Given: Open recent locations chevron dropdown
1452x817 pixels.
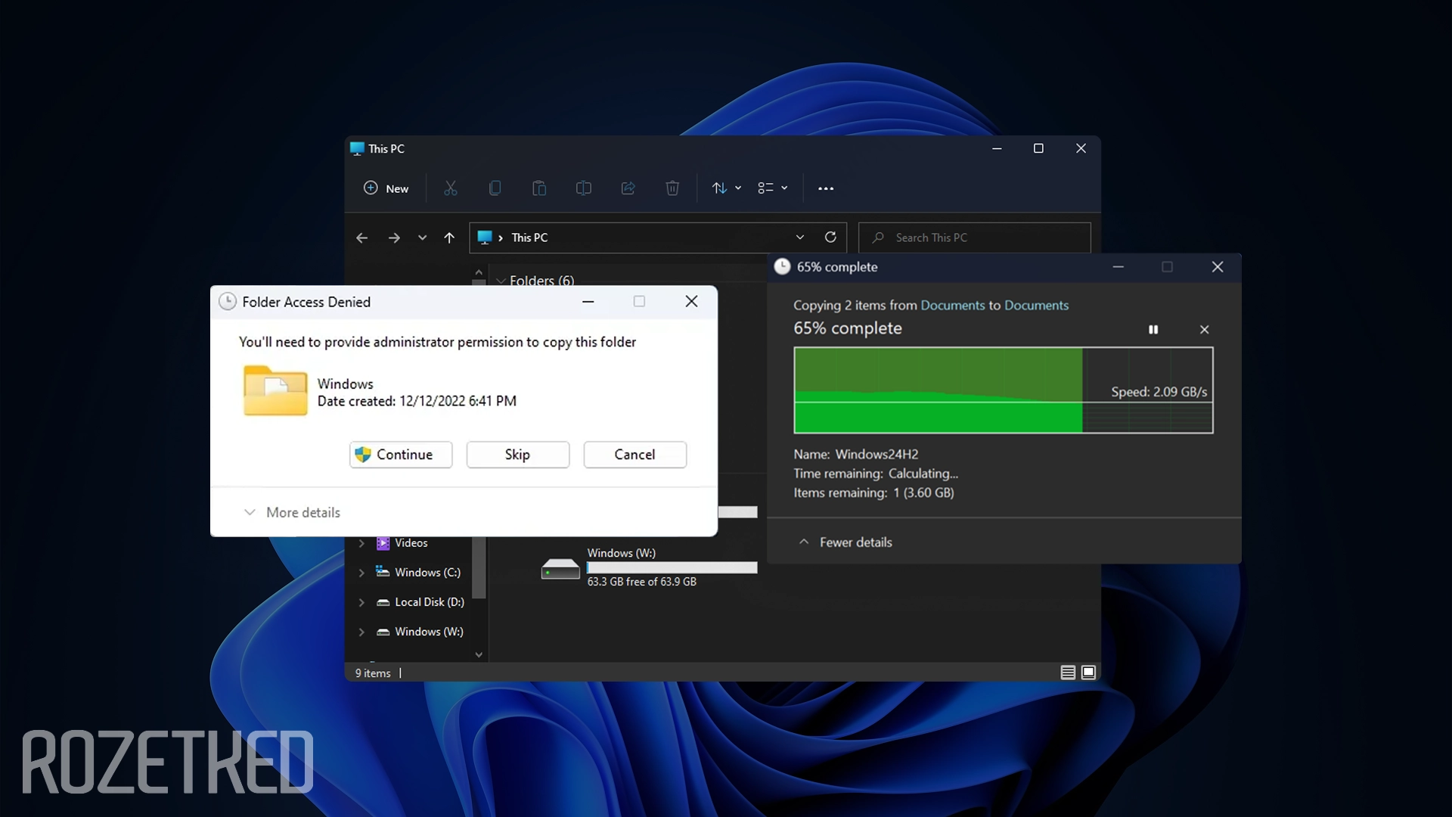Looking at the screenshot, I should click(x=422, y=238).
